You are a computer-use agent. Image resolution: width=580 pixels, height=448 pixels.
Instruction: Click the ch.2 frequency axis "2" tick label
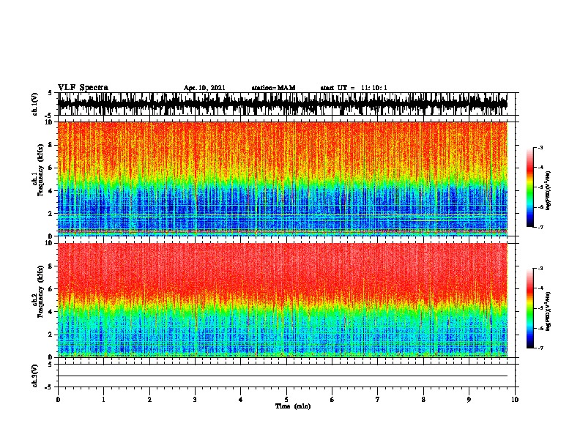pyautogui.click(x=51, y=335)
